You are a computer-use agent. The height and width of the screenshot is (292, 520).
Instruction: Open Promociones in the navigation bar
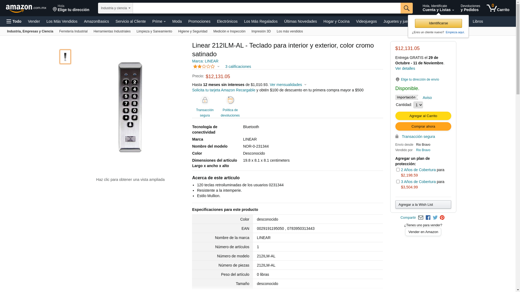(199, 21)
